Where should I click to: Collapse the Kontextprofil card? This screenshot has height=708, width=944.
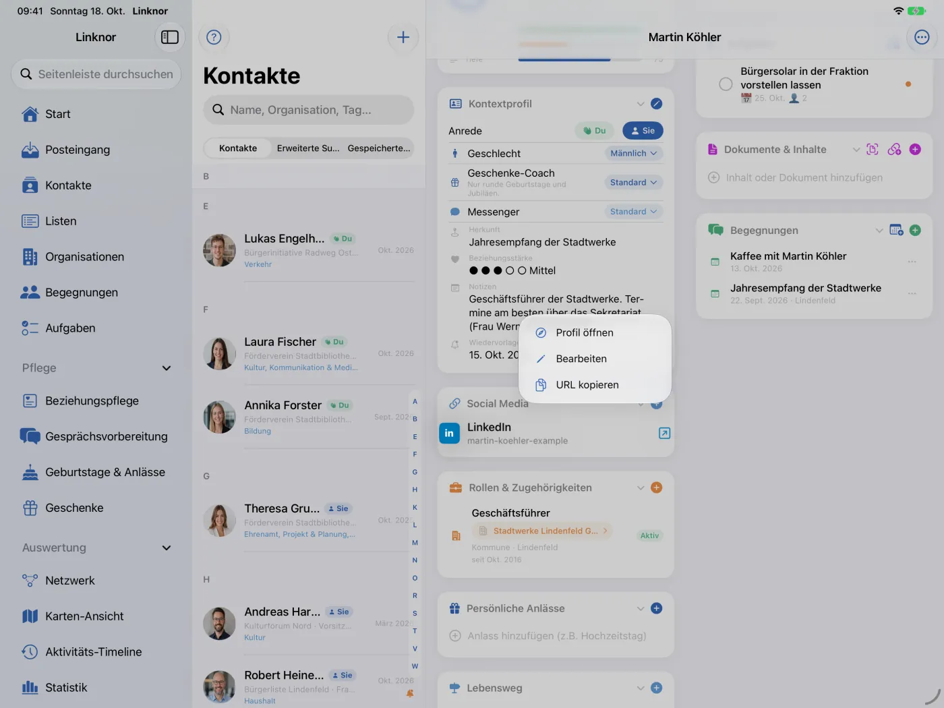[x=641, y=104]
